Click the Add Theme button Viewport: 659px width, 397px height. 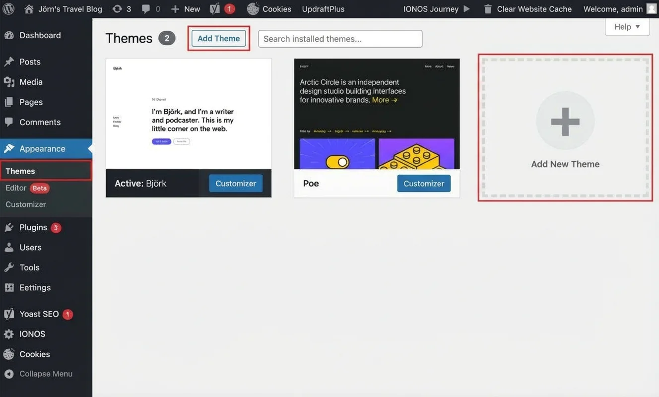(218, 38)
